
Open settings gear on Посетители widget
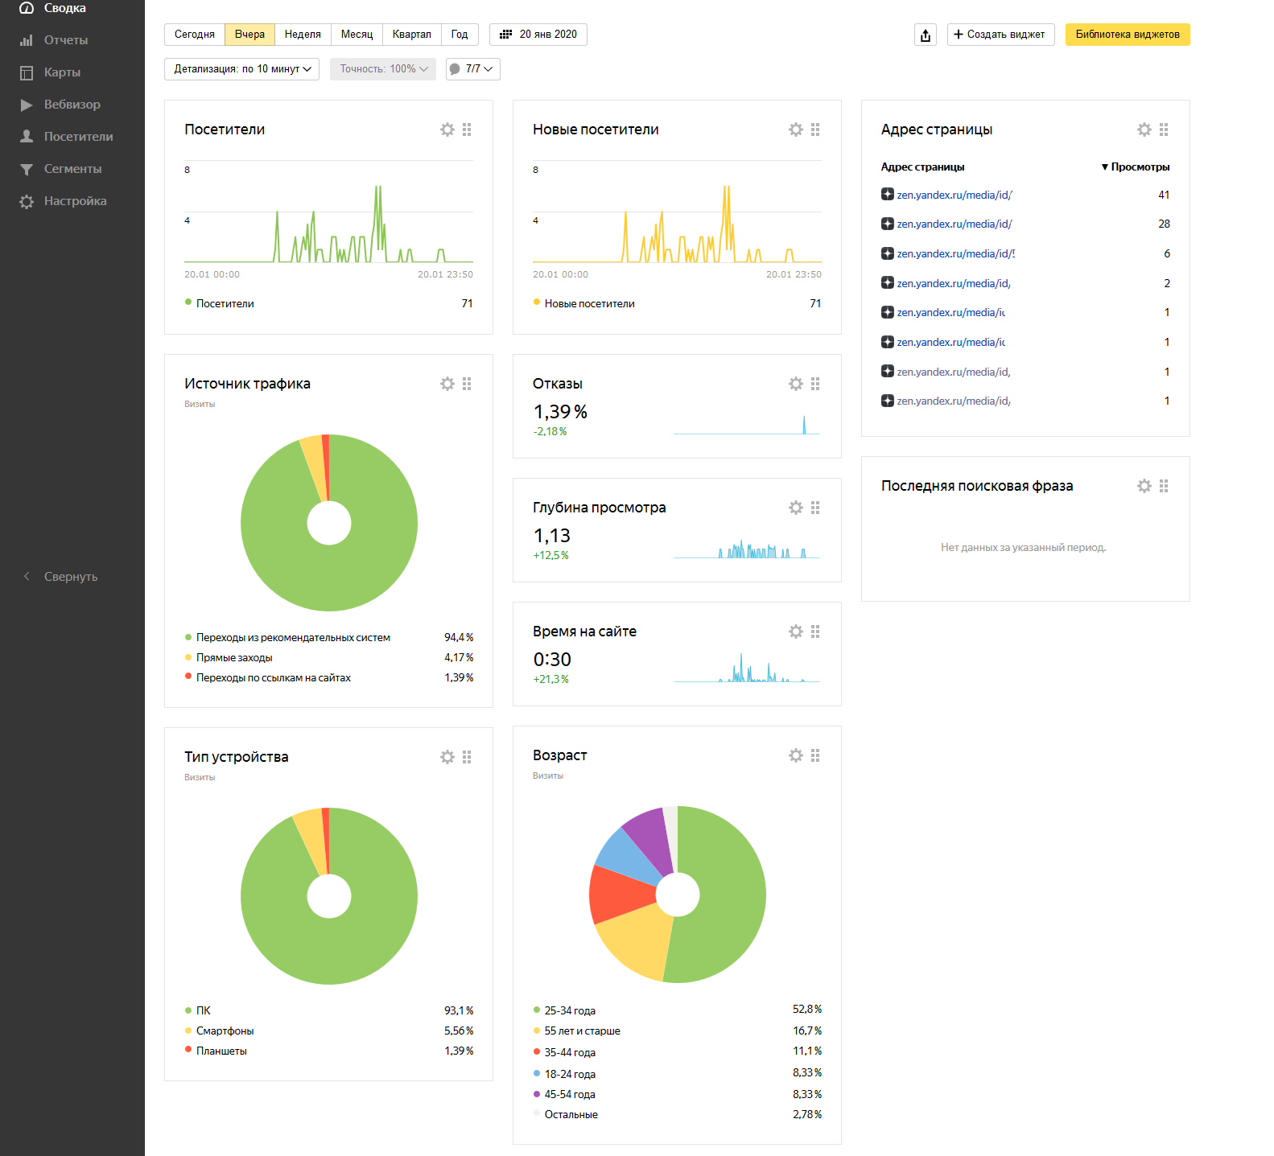pyautogui.click(x=447, y=130)
